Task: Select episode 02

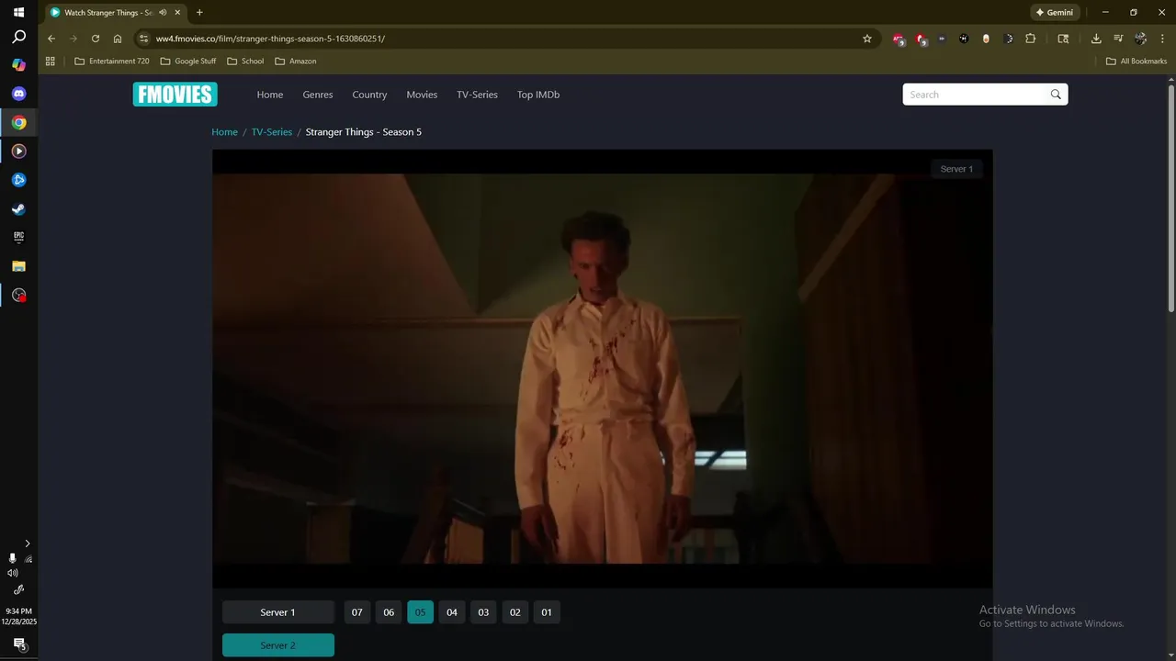Action: 515,612
